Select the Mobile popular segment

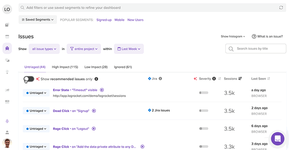(x=120, y=20)
